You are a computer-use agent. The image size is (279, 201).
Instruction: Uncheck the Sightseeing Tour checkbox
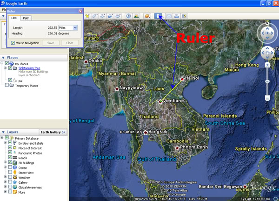[x=10, y=68]
